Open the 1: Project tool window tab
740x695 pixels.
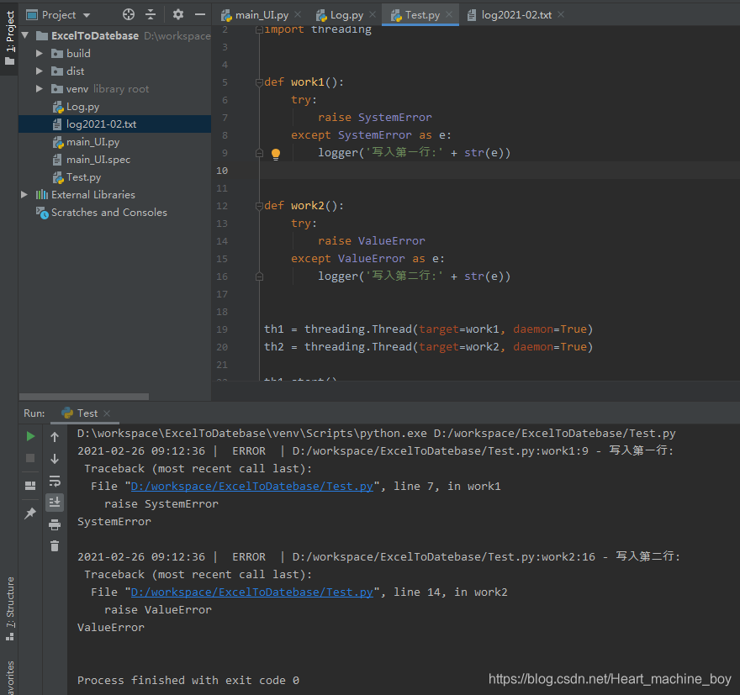9,38
